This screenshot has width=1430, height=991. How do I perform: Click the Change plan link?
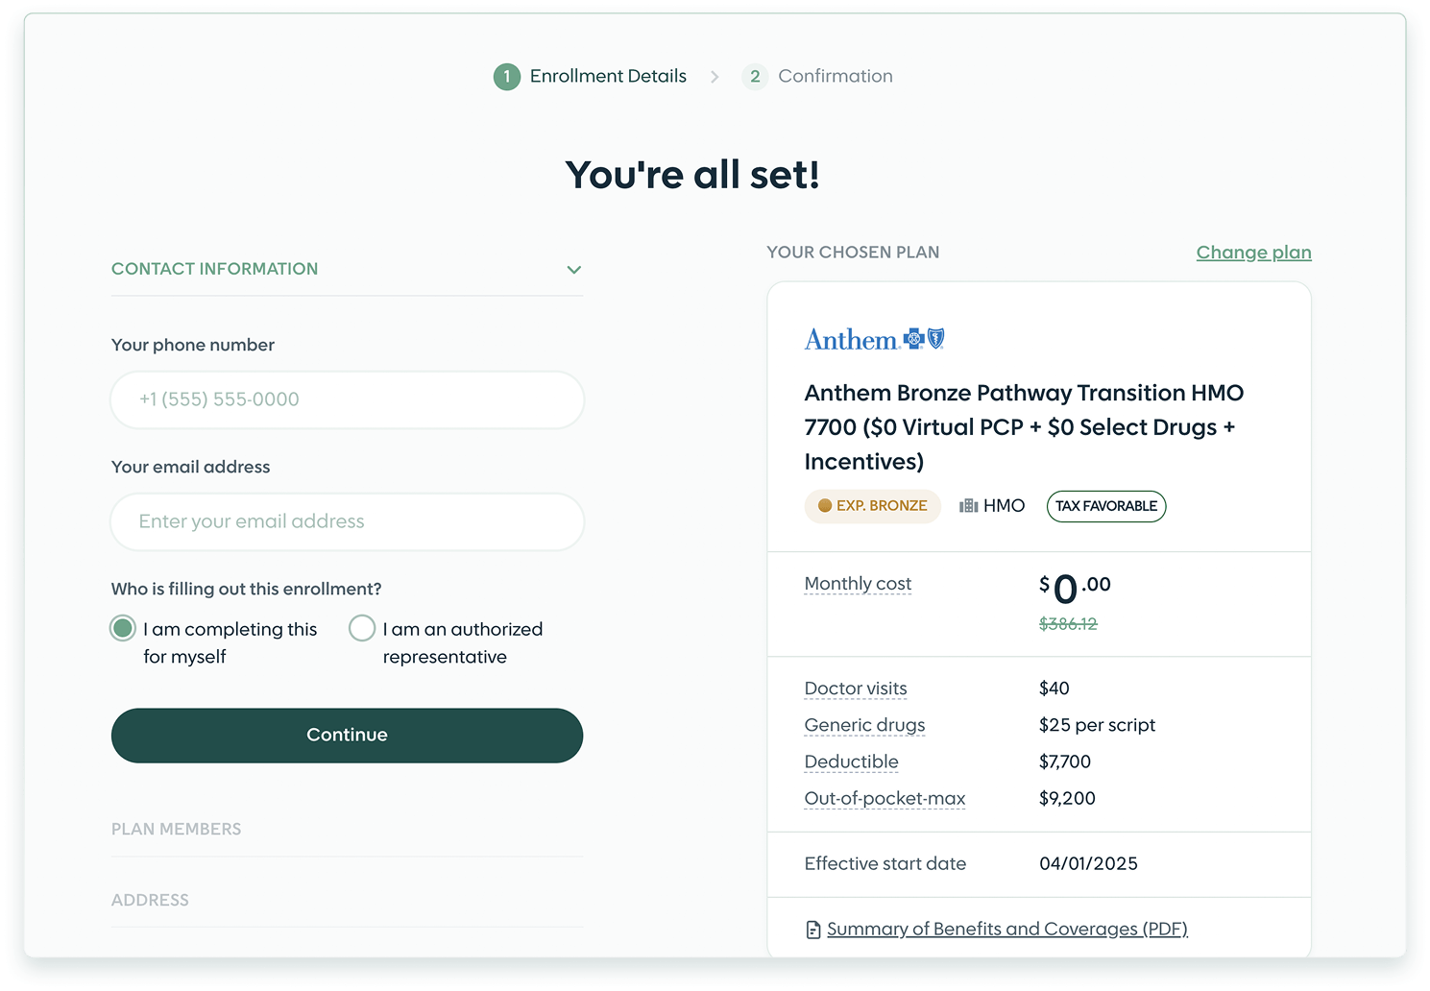tap(1253, 253)
